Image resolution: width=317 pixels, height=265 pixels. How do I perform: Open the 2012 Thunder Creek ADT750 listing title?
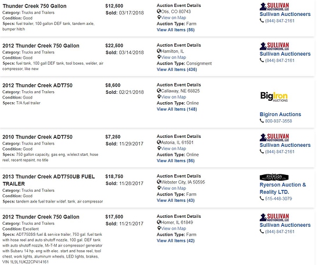click(x=38, y=85)
